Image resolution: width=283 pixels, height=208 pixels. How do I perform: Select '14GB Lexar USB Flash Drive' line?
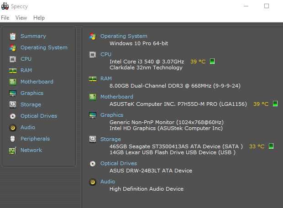pyautogui.click(x=173, y=152)
